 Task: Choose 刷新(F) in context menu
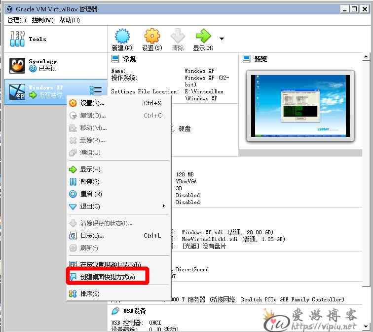pos(119,248)
